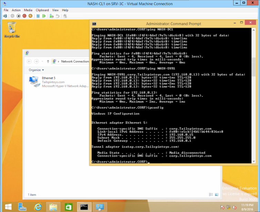260x212 pixels.
Task: Open Internet Explorer from the taskbar
Action: [x=38, y=207]
